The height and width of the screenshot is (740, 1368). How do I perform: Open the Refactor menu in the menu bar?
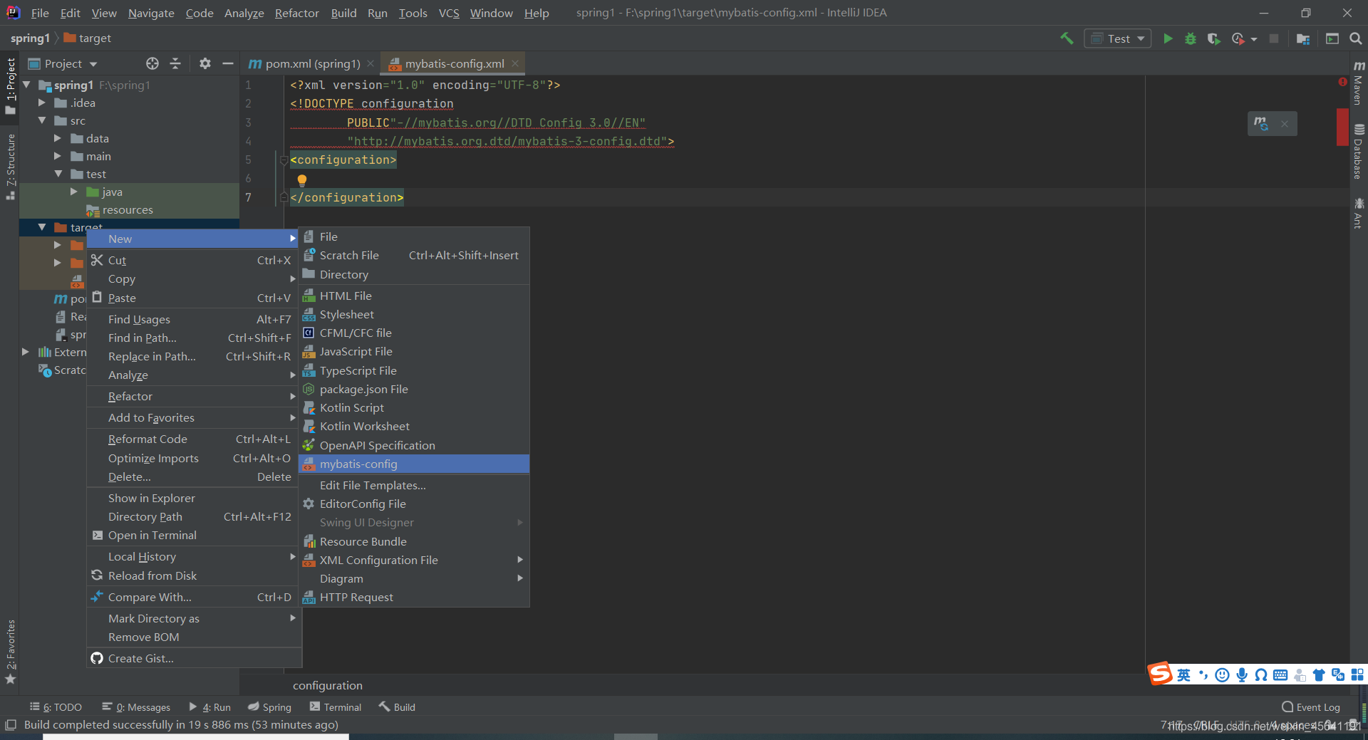pos(296,13)
